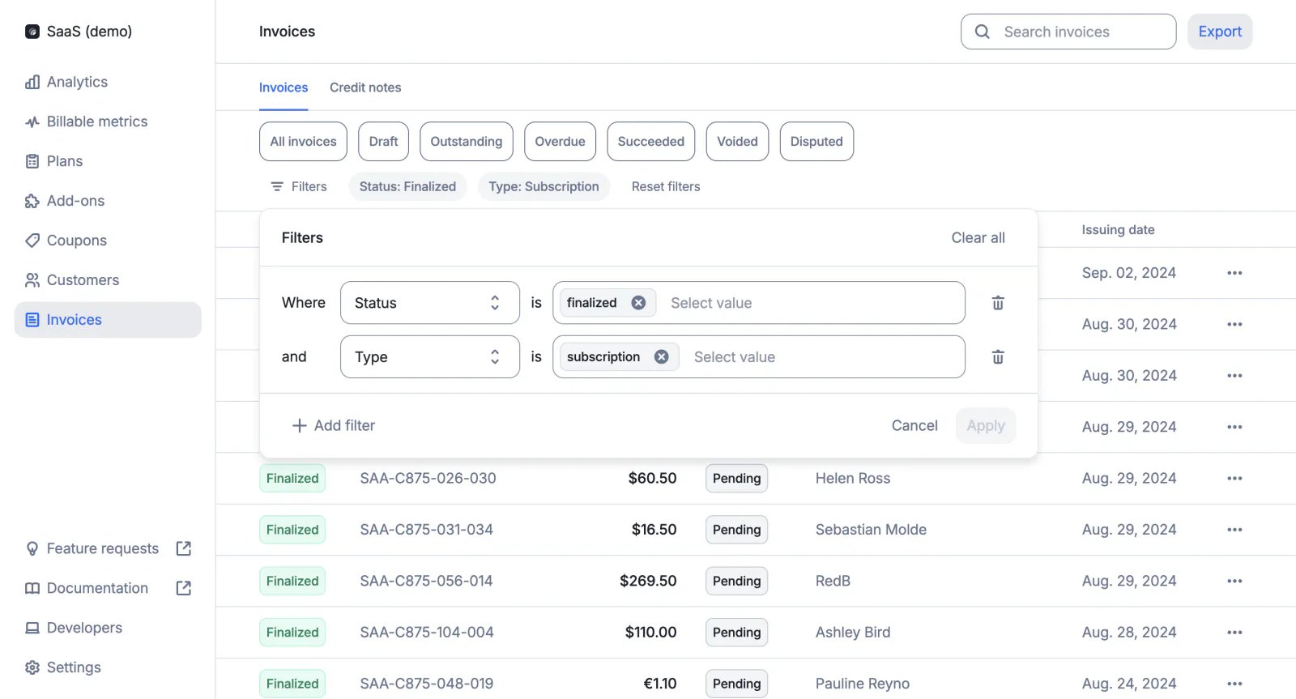Image resolution: width=1296 pixels, height=699 pixels.
Task: Click the Issuing date column header
Action: (x=1118, y=230)
